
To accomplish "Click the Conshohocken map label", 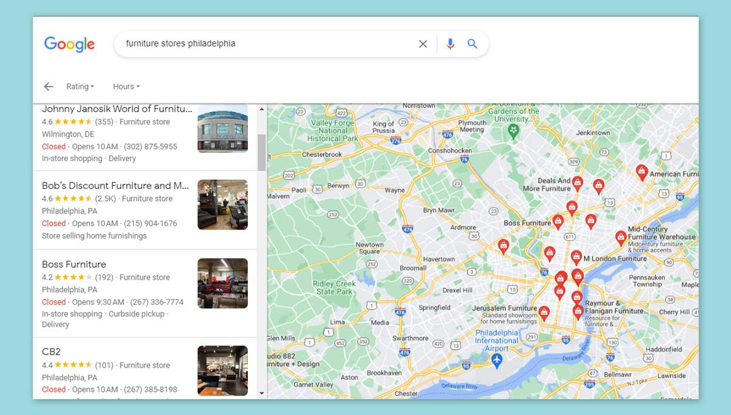I will (450, 151).
